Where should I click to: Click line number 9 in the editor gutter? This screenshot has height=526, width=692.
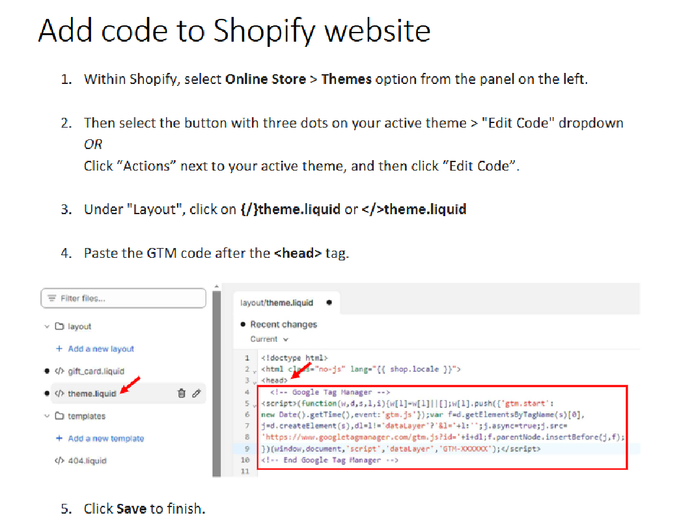point(247,449)
